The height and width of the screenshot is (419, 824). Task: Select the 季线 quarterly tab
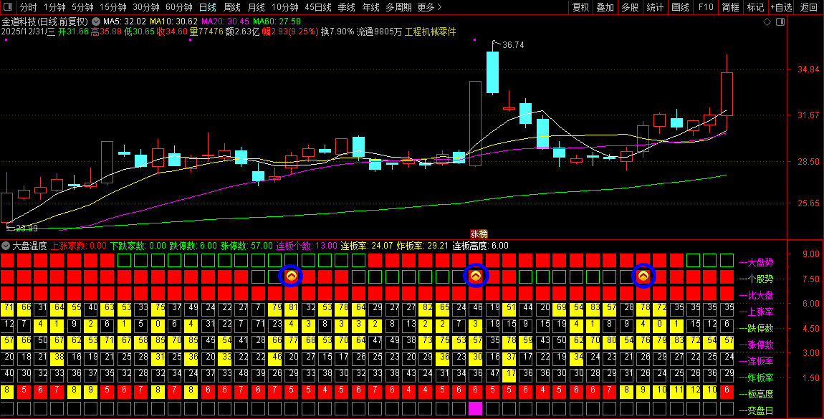click(346, 7)
